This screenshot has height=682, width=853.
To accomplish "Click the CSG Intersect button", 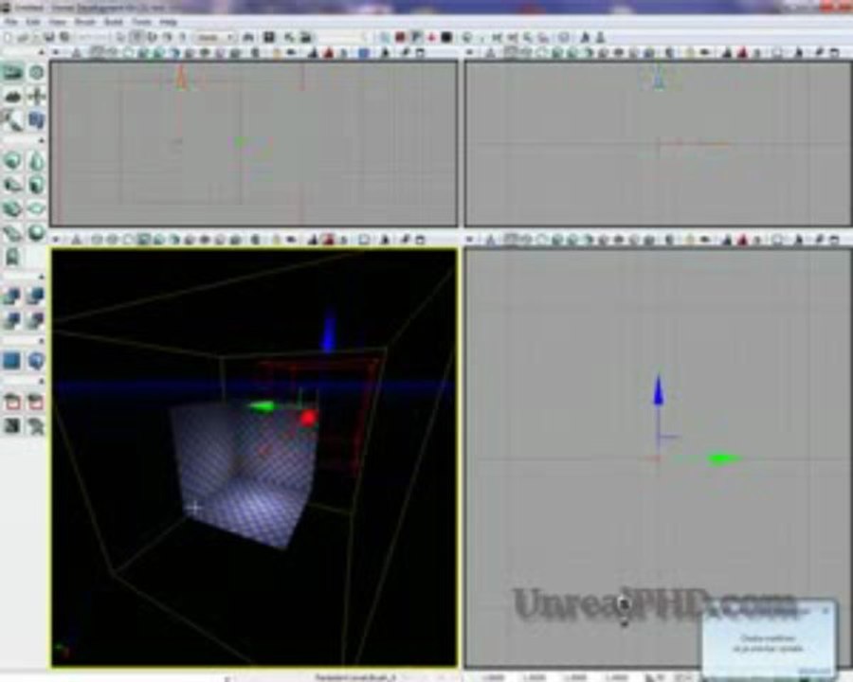I will tap(13, 321).
